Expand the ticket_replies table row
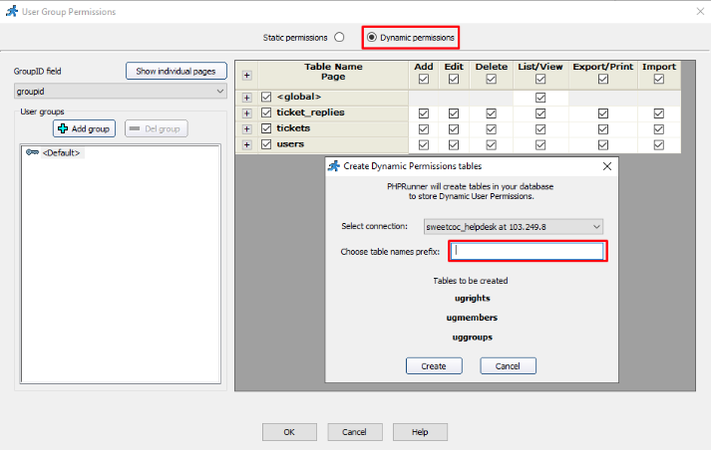 tap(246, 113)
